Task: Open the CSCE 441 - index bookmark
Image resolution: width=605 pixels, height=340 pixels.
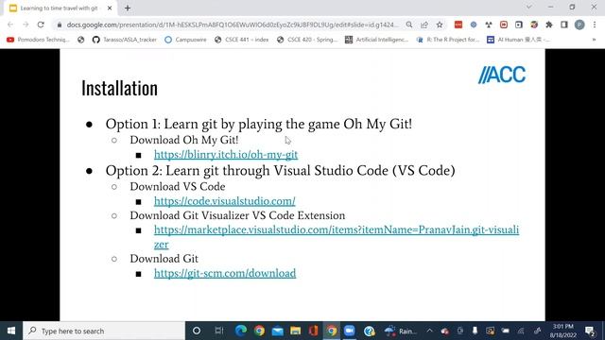Action: pos(242,40)
